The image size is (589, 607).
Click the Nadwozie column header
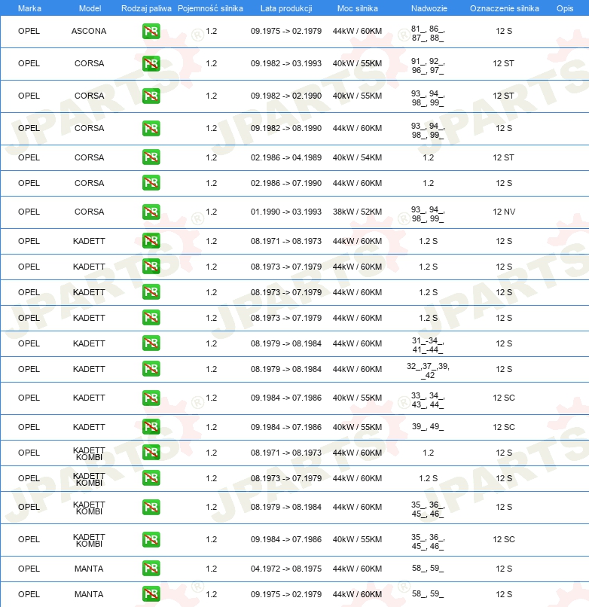tap(429, 8)
